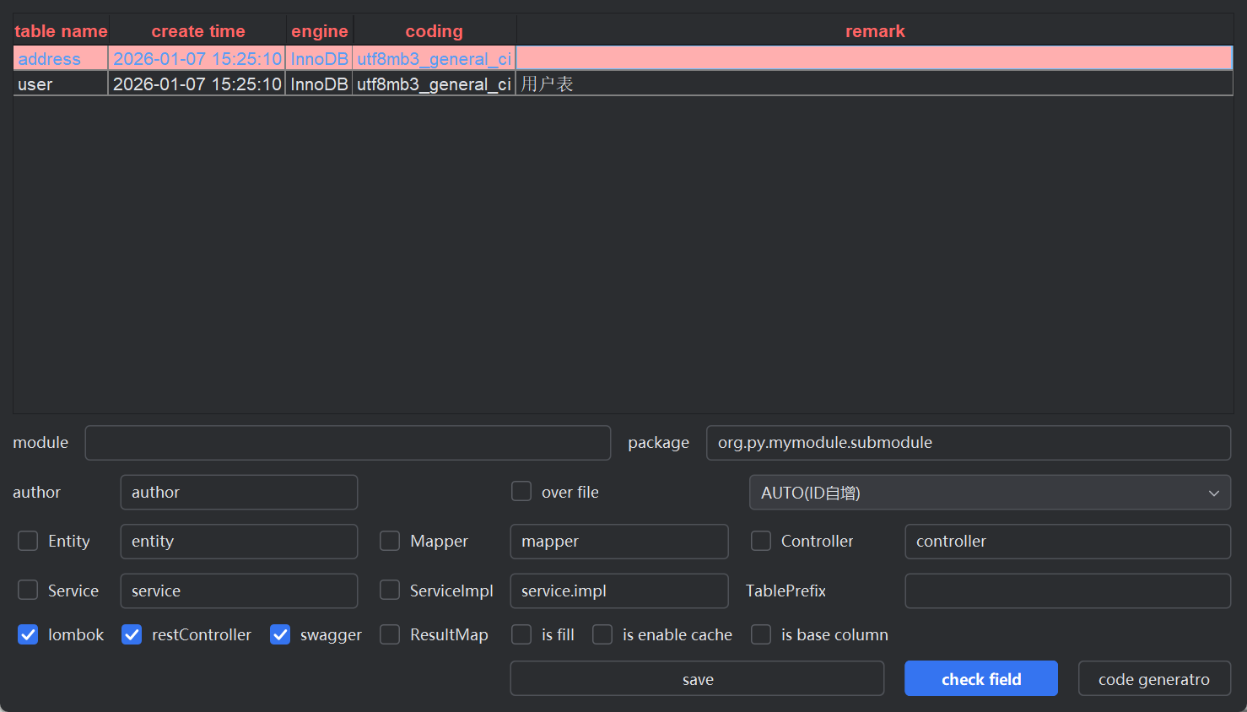Tick the Mapper checkbox
Image resolution: width=1247 pixels, height=712 pixels.
pyautogui.click(x=390, y=541)
